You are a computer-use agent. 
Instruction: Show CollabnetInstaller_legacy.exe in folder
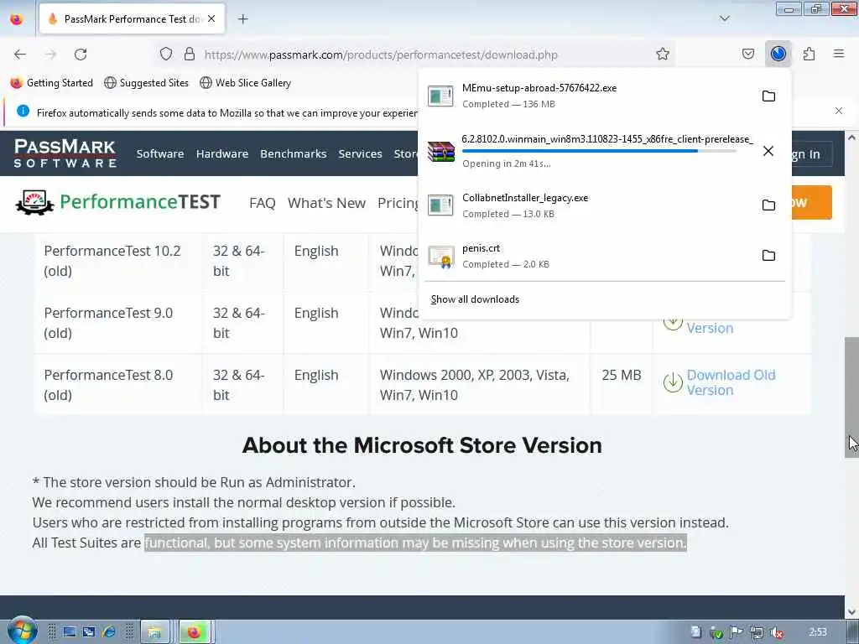(768, 205)
